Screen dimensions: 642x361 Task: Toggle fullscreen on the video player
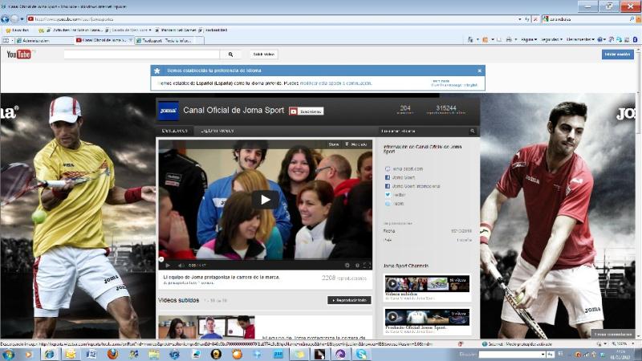[367, 266]
